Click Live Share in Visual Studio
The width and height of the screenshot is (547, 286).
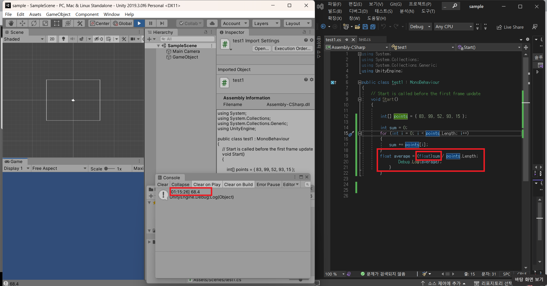[510, 27]
